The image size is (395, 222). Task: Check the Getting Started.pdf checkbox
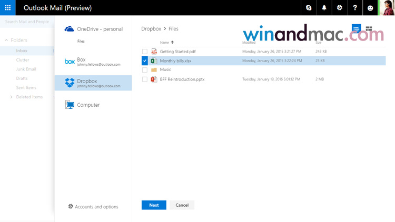(x=145, y=52)
